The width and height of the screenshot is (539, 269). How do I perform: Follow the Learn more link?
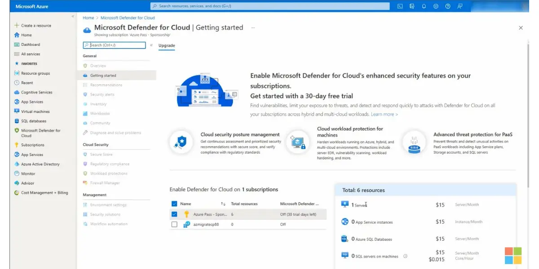384,114
